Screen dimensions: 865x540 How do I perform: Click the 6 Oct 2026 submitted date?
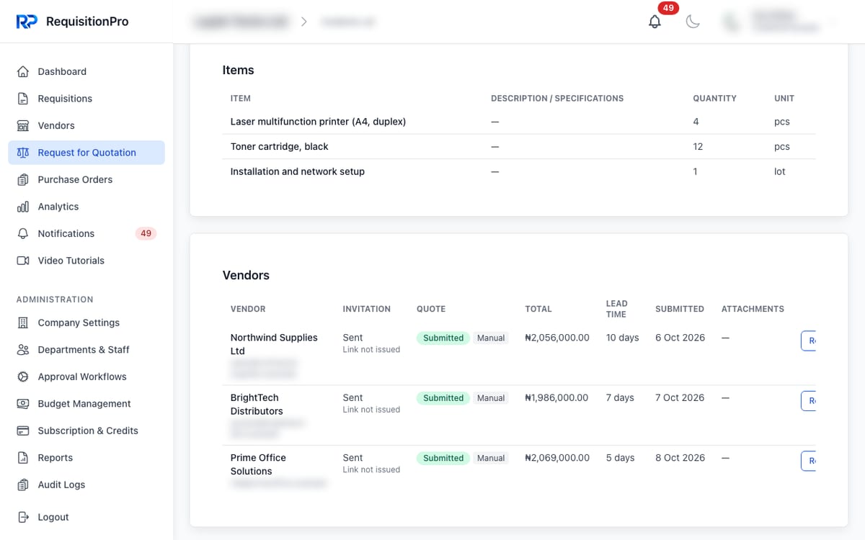(680, 338)
